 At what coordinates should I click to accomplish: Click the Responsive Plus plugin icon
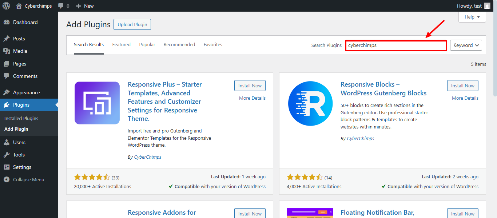(x=97, y=103)
